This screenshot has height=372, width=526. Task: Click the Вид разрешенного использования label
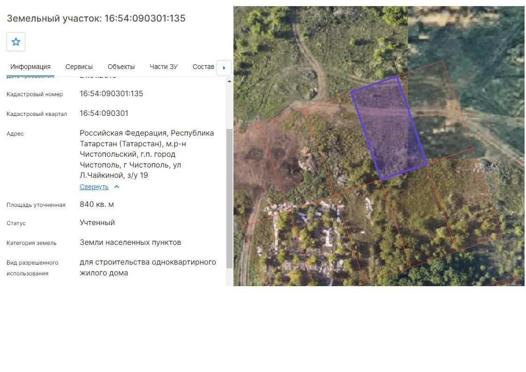(x=32, y=268)
